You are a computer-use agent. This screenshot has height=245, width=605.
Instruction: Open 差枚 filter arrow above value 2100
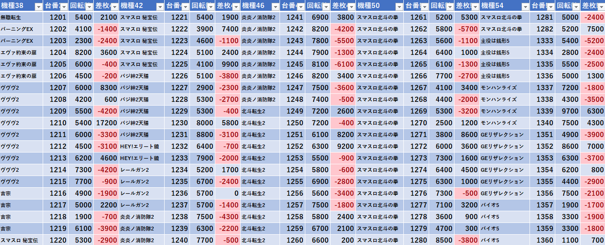pos(114,6)
